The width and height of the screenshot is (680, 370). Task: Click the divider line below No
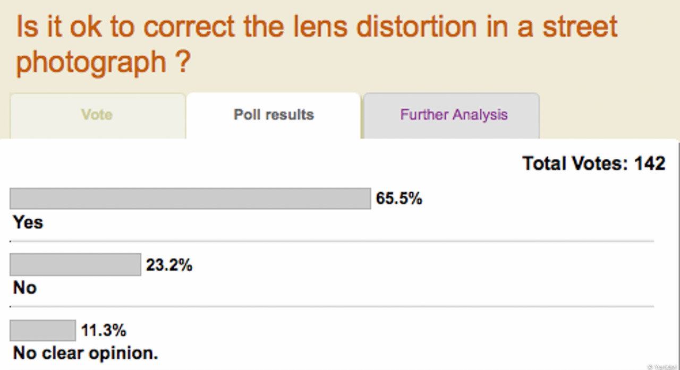pyautogui.click(x=333, y=307)
